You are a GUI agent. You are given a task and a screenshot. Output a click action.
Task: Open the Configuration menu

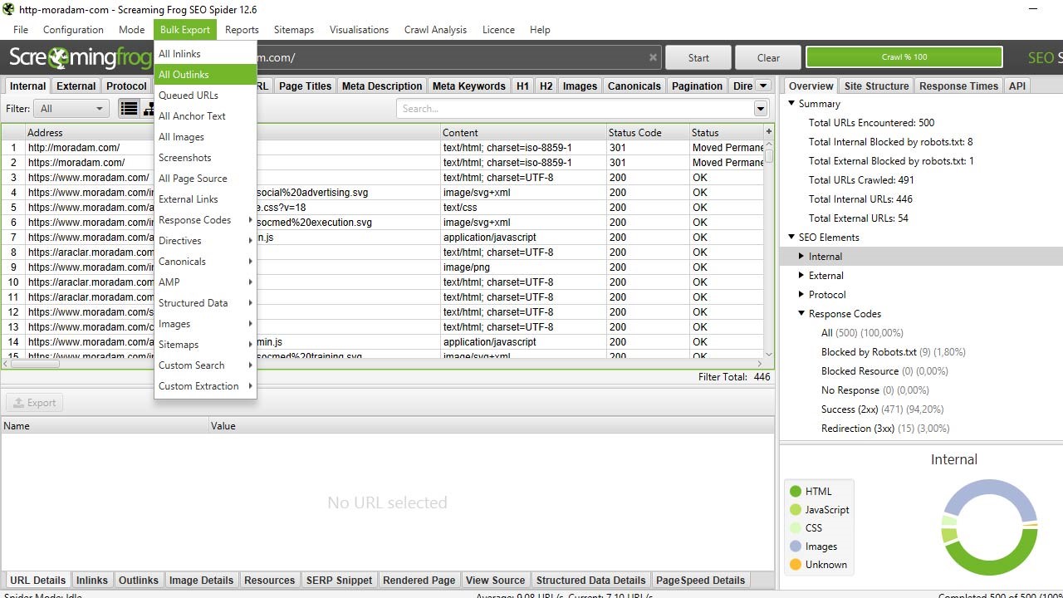click(x=73, y=30)
